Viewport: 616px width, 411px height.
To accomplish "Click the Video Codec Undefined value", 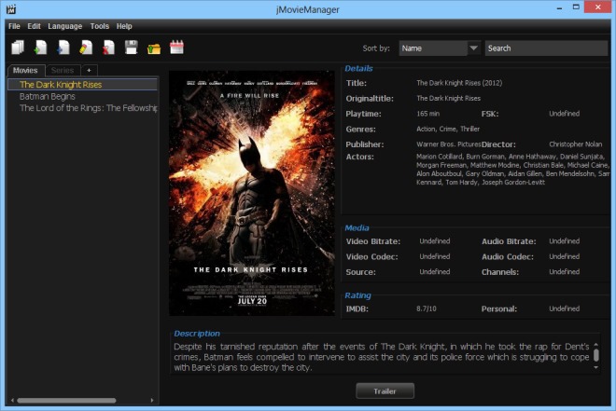I will pos(435,256).
